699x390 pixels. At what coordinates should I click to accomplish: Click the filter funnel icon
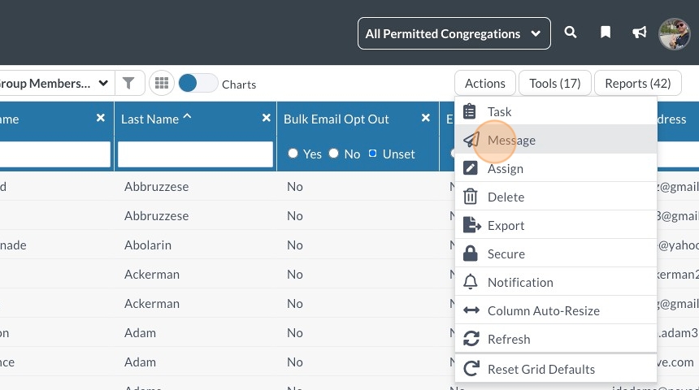pos(128,83)
